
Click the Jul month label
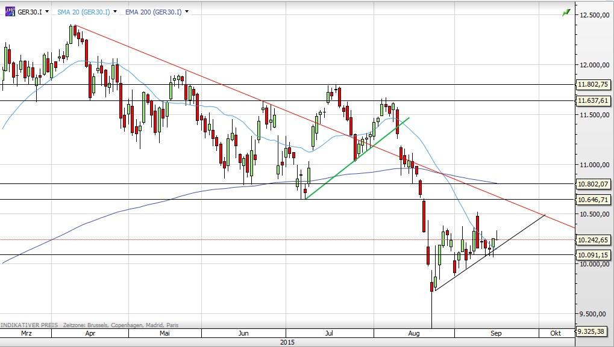(x=330, y=333)
